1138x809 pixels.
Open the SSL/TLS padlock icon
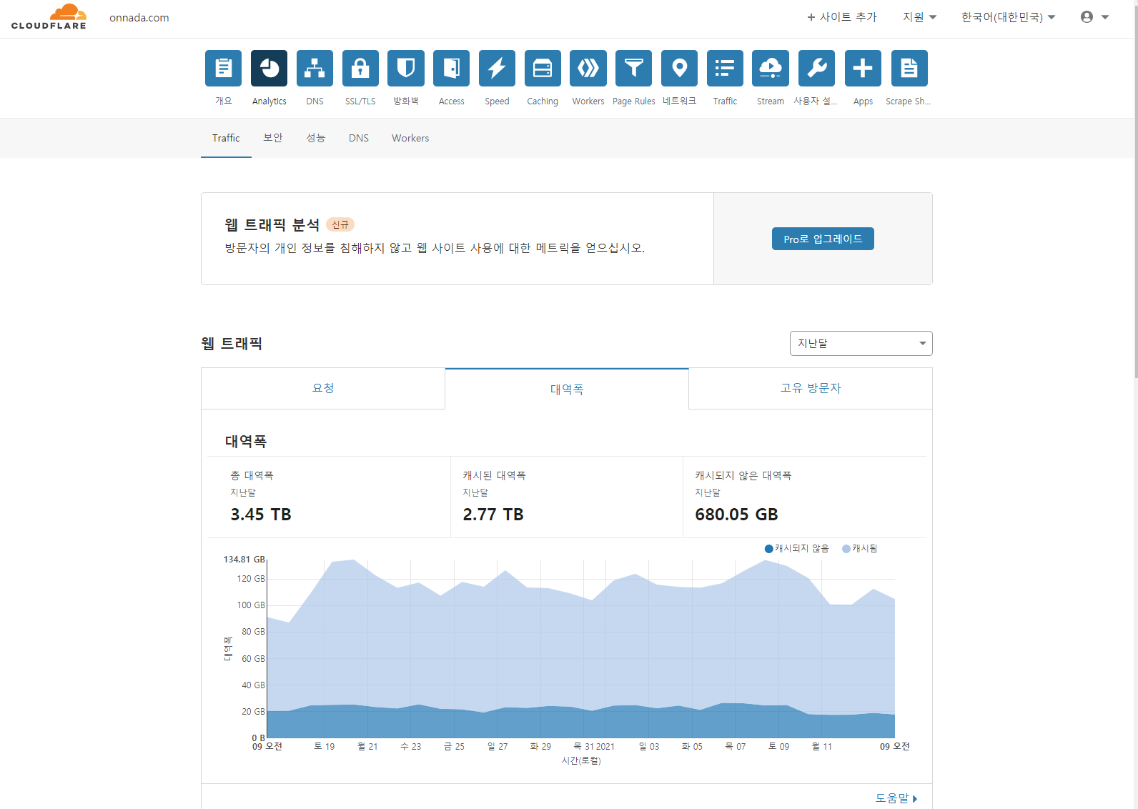(x=360, y=69)
